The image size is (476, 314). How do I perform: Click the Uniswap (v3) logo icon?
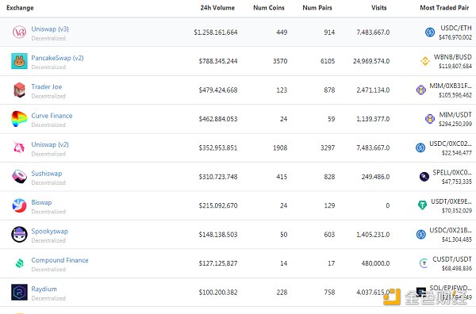pos(19,33)
